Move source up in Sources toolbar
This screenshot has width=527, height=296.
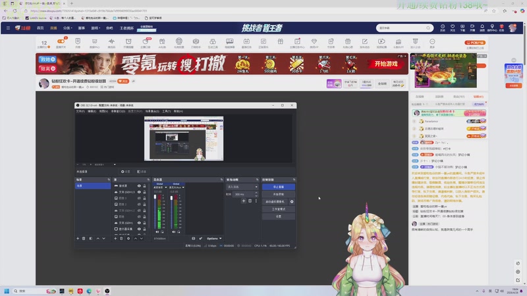coord(136,238)
